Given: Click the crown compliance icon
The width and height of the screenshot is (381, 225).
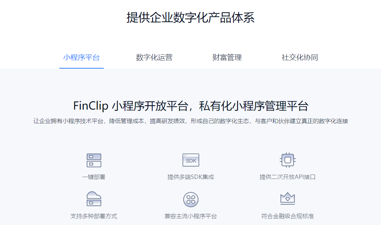Looking at the screenshot, I should pos(288,199).
